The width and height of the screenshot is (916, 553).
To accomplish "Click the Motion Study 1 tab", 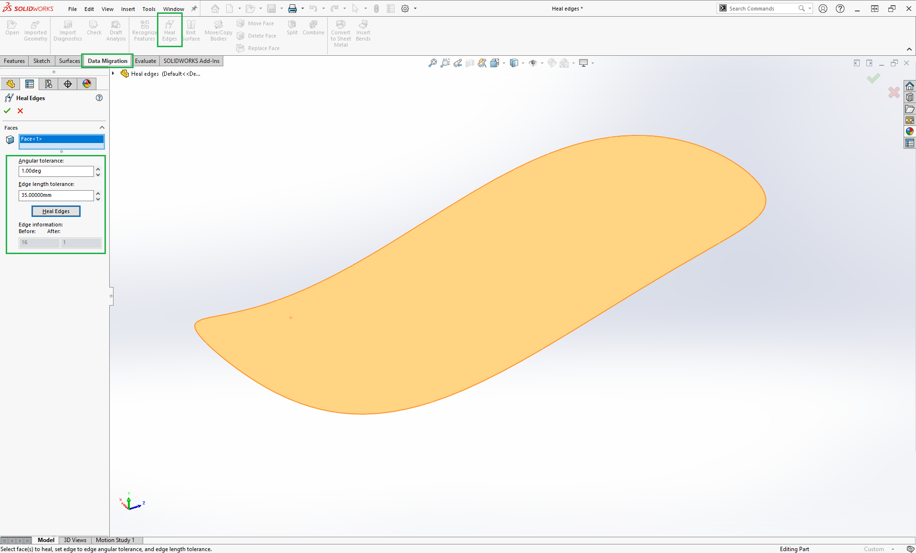I will point(115,540).
